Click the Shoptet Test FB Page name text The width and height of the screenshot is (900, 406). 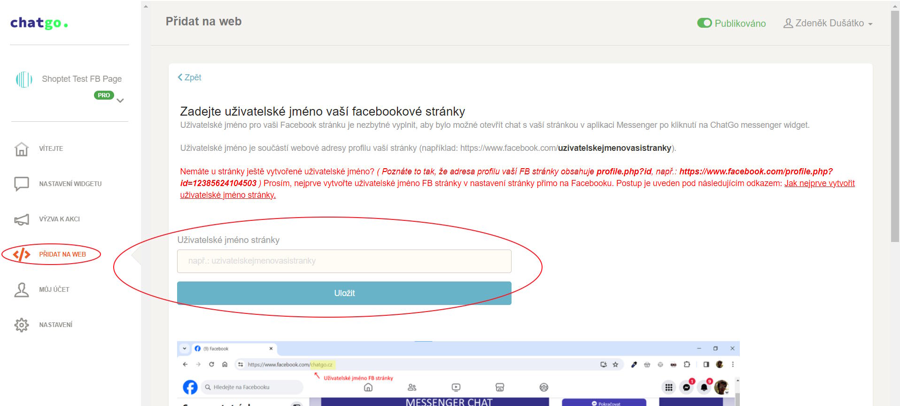coord(82,79)
